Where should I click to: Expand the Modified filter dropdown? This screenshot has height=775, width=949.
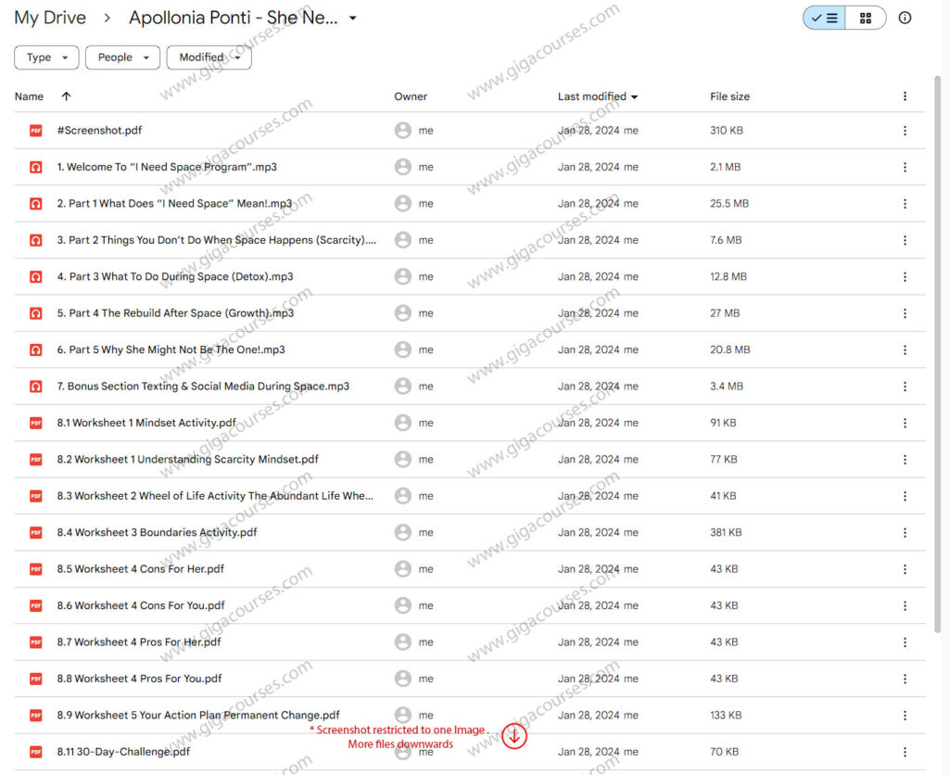click(x=209, y=57)
